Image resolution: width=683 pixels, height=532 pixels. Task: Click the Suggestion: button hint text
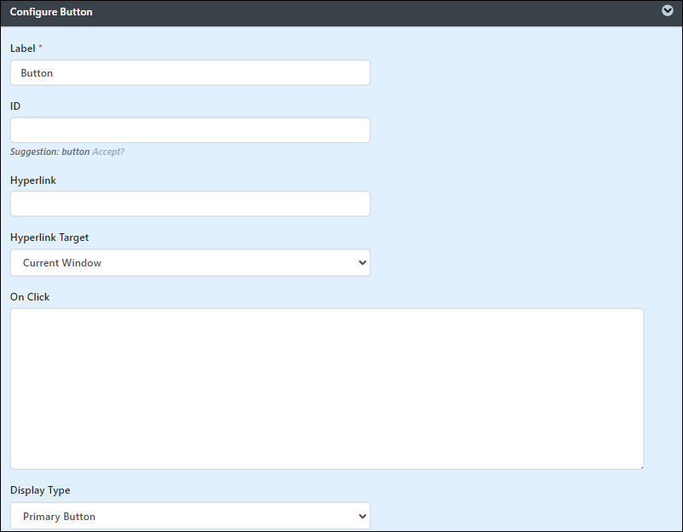click(49, 152)
